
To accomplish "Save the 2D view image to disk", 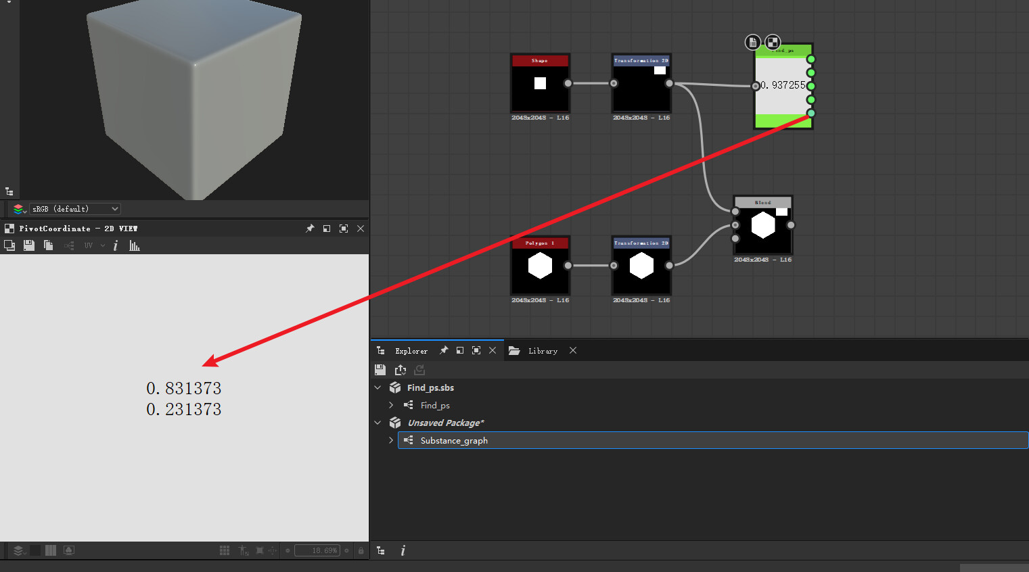I will point(28,245).
